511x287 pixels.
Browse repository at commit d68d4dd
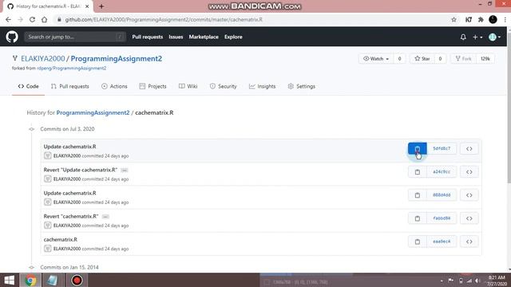click(469, 195)
